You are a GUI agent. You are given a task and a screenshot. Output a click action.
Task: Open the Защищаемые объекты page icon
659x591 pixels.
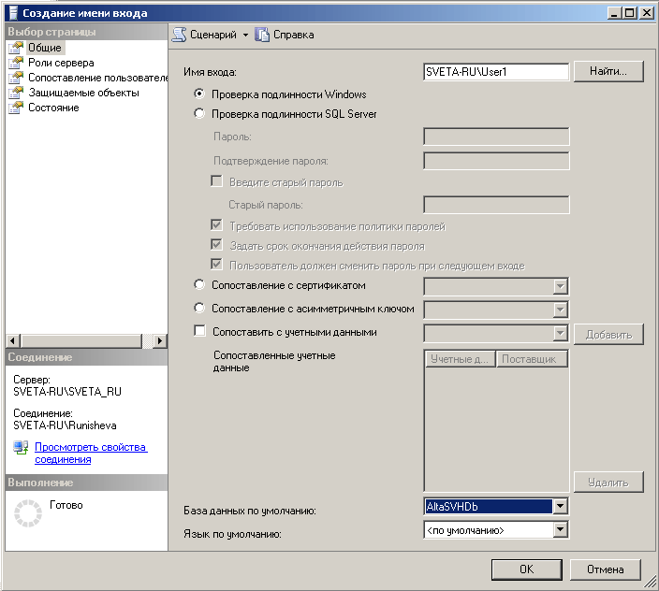[16, 93]
